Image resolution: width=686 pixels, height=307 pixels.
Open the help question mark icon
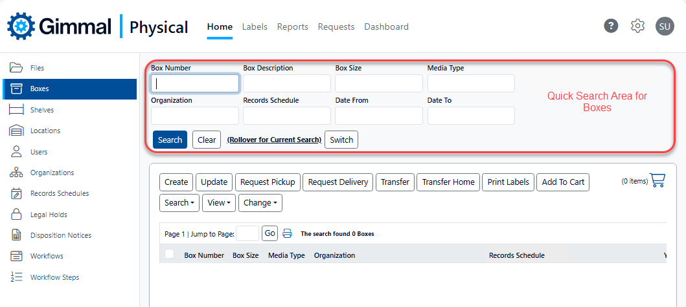(611, 26)
